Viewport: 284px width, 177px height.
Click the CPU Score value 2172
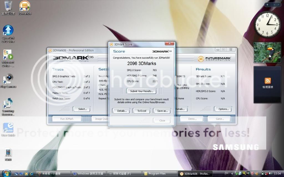point(155,81)
